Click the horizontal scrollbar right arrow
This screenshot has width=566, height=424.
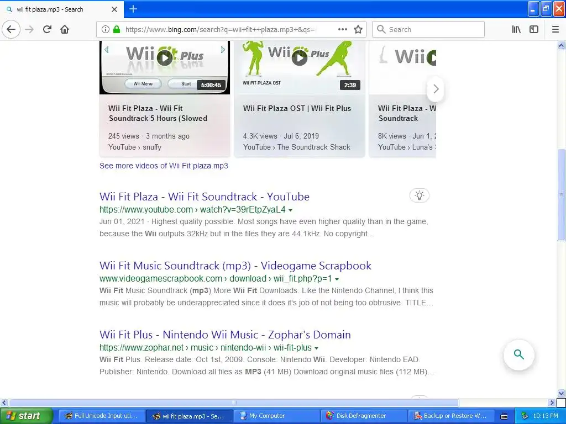tap(552, 402)
